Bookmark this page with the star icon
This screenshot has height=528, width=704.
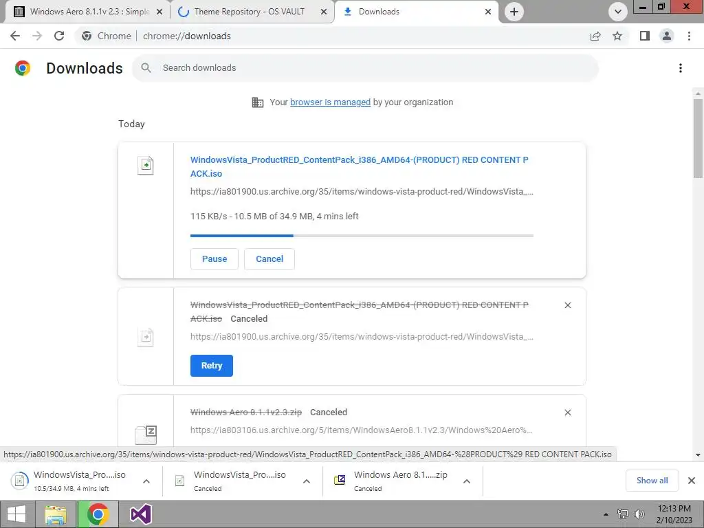click(x=617, y=36)
